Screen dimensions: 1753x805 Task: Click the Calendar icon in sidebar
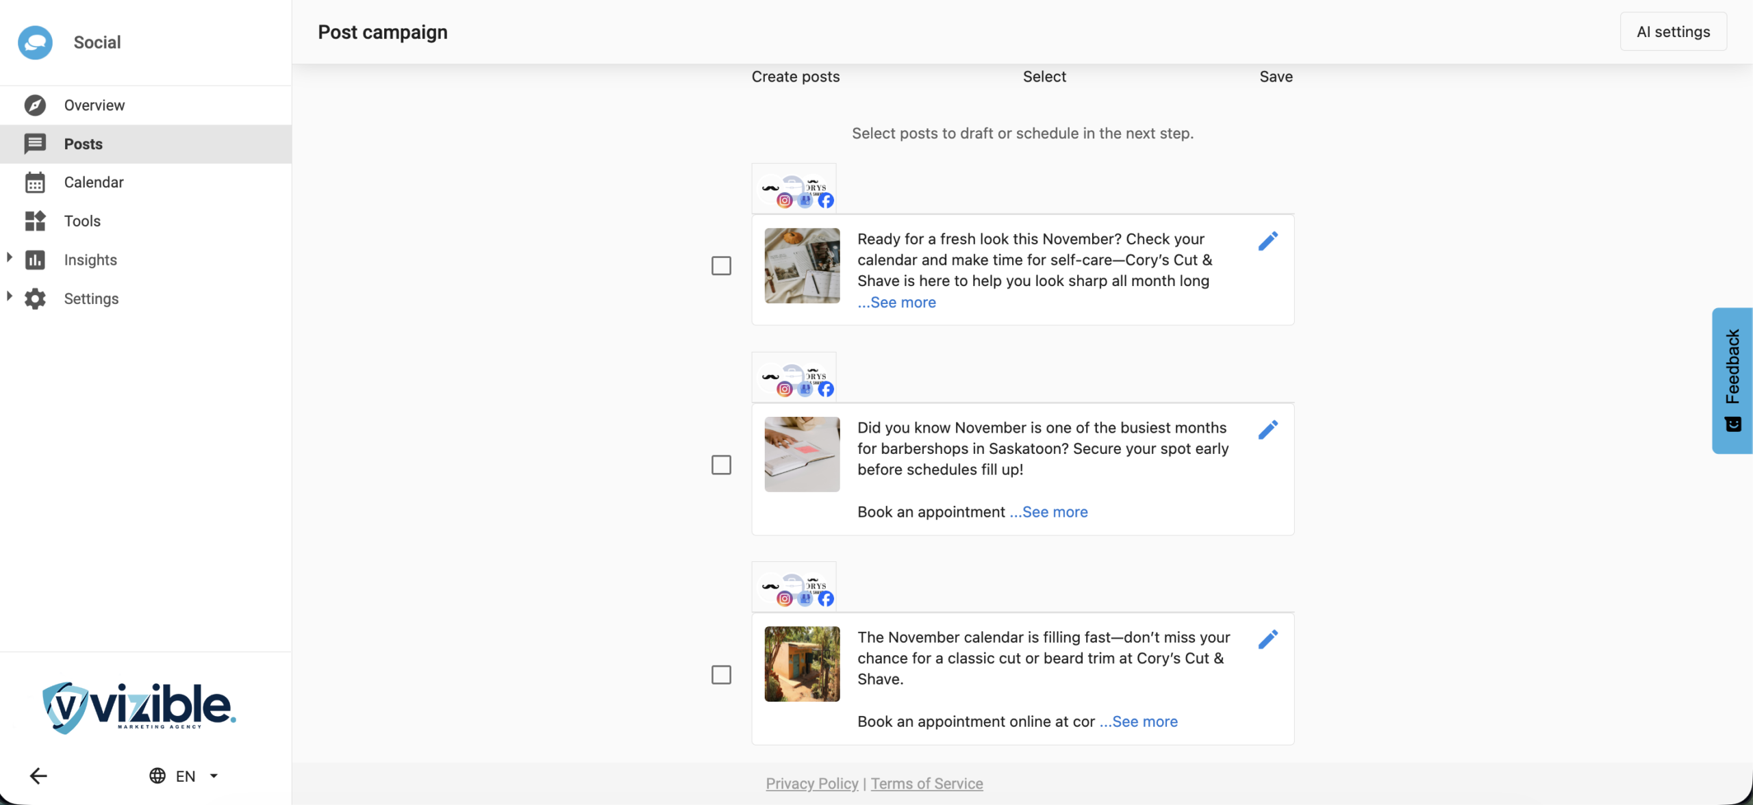click(x=35, y=182)
